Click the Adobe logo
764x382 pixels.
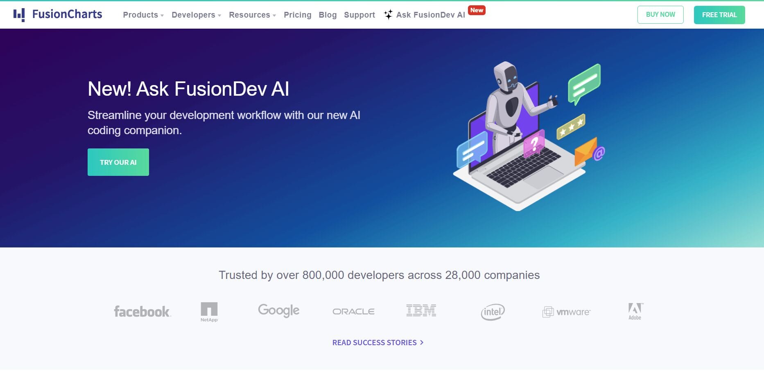coord(635,312)
